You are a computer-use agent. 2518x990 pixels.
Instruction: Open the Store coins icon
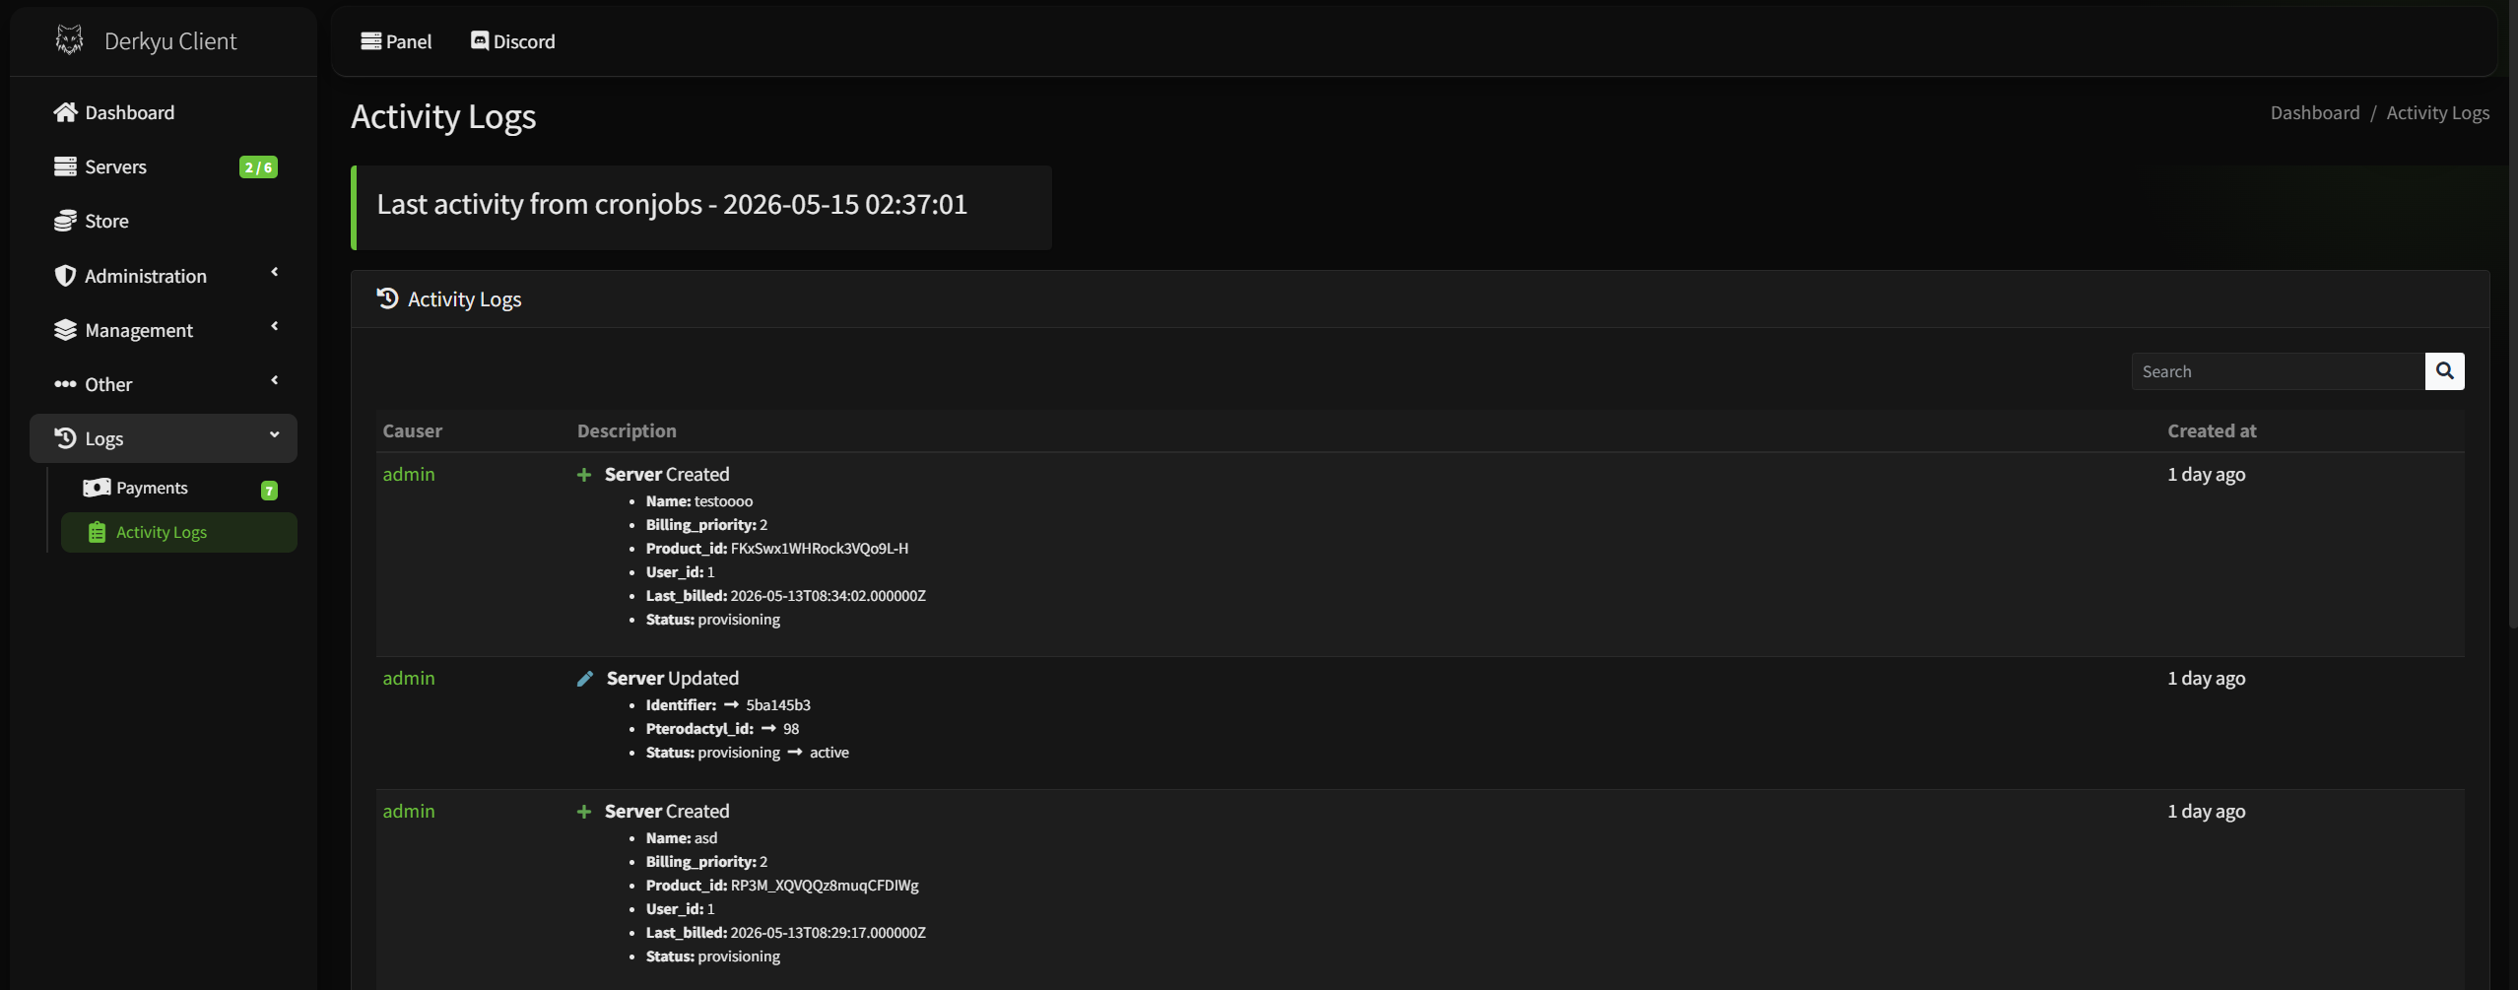pyautogui.click(x=65, y=221)
